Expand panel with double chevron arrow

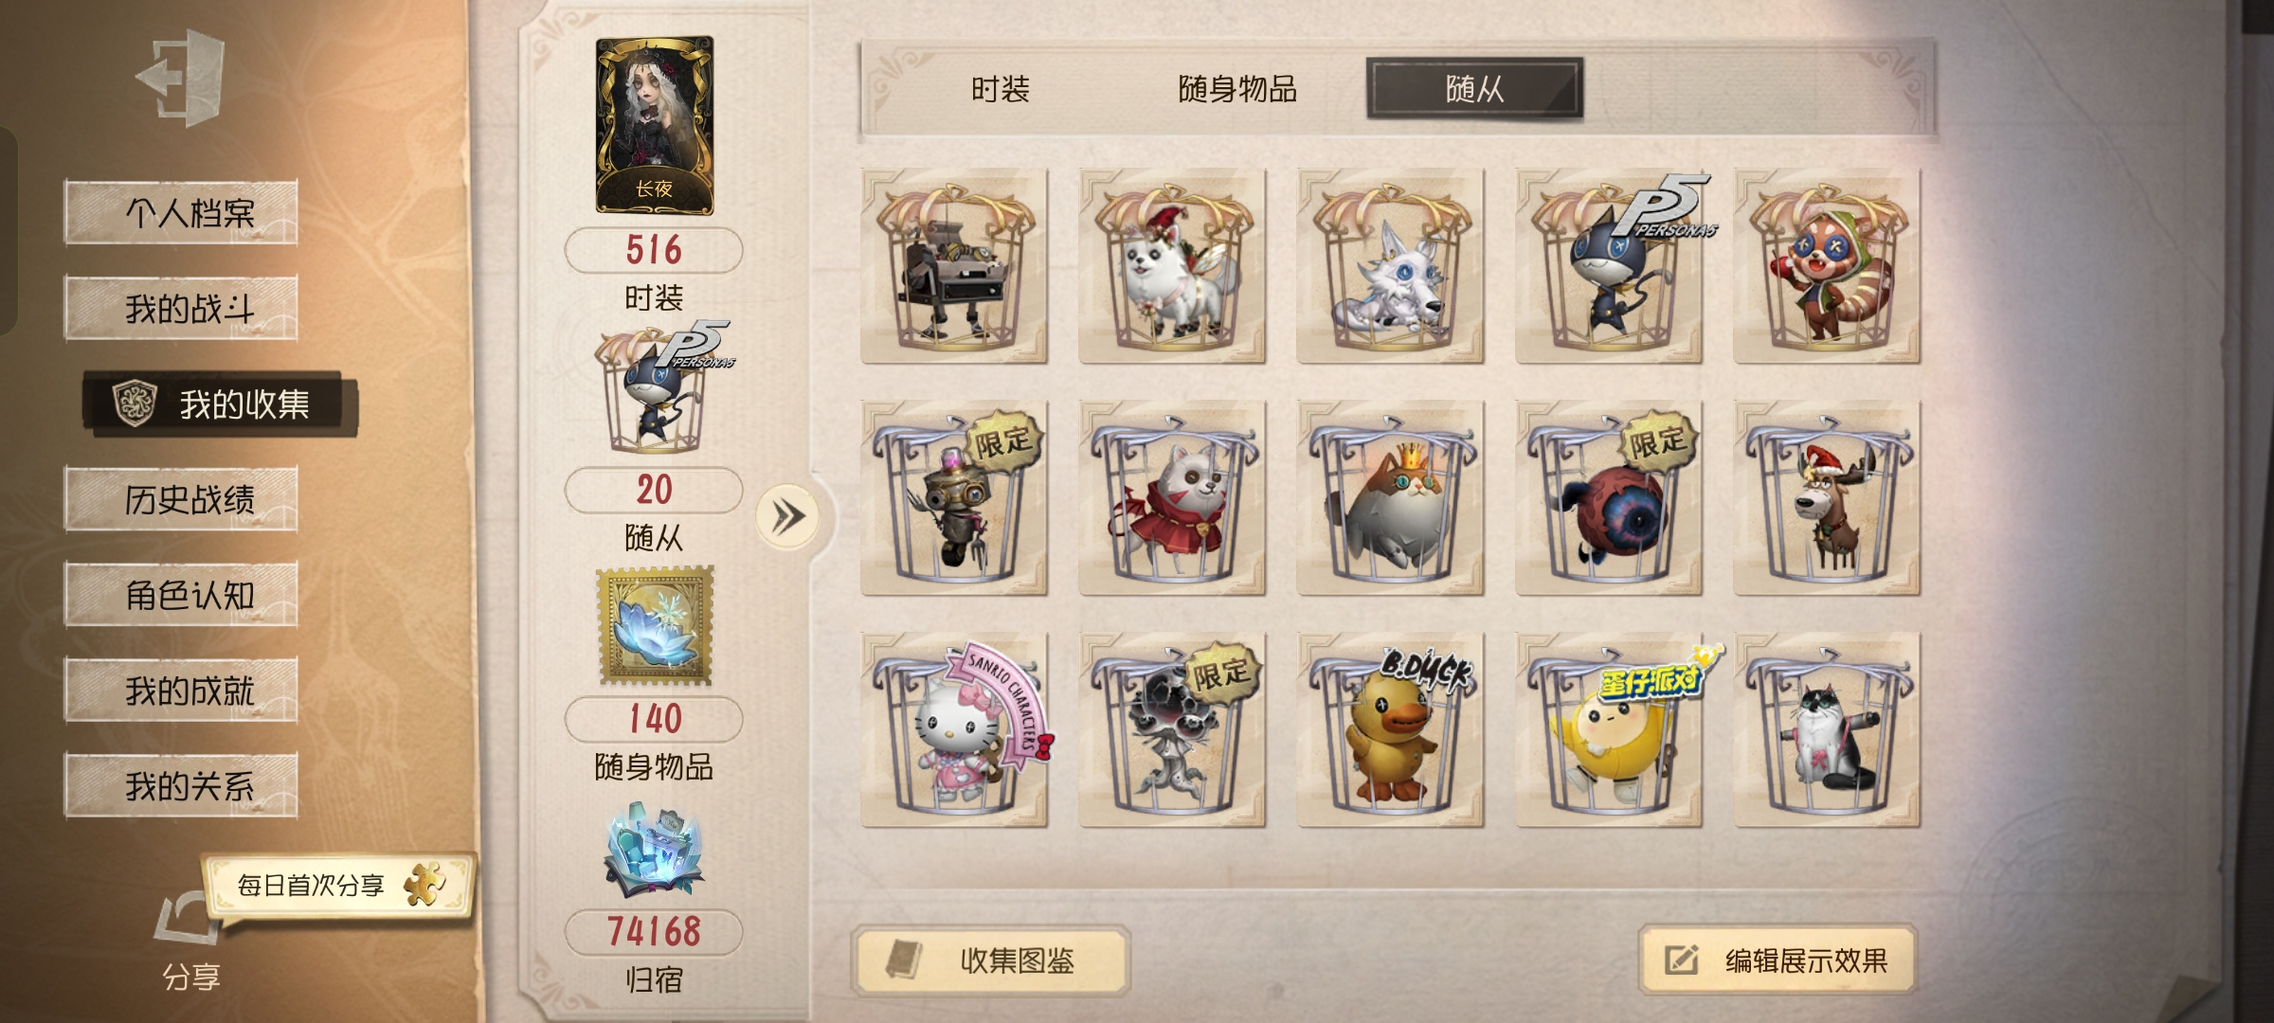point(787,516)
